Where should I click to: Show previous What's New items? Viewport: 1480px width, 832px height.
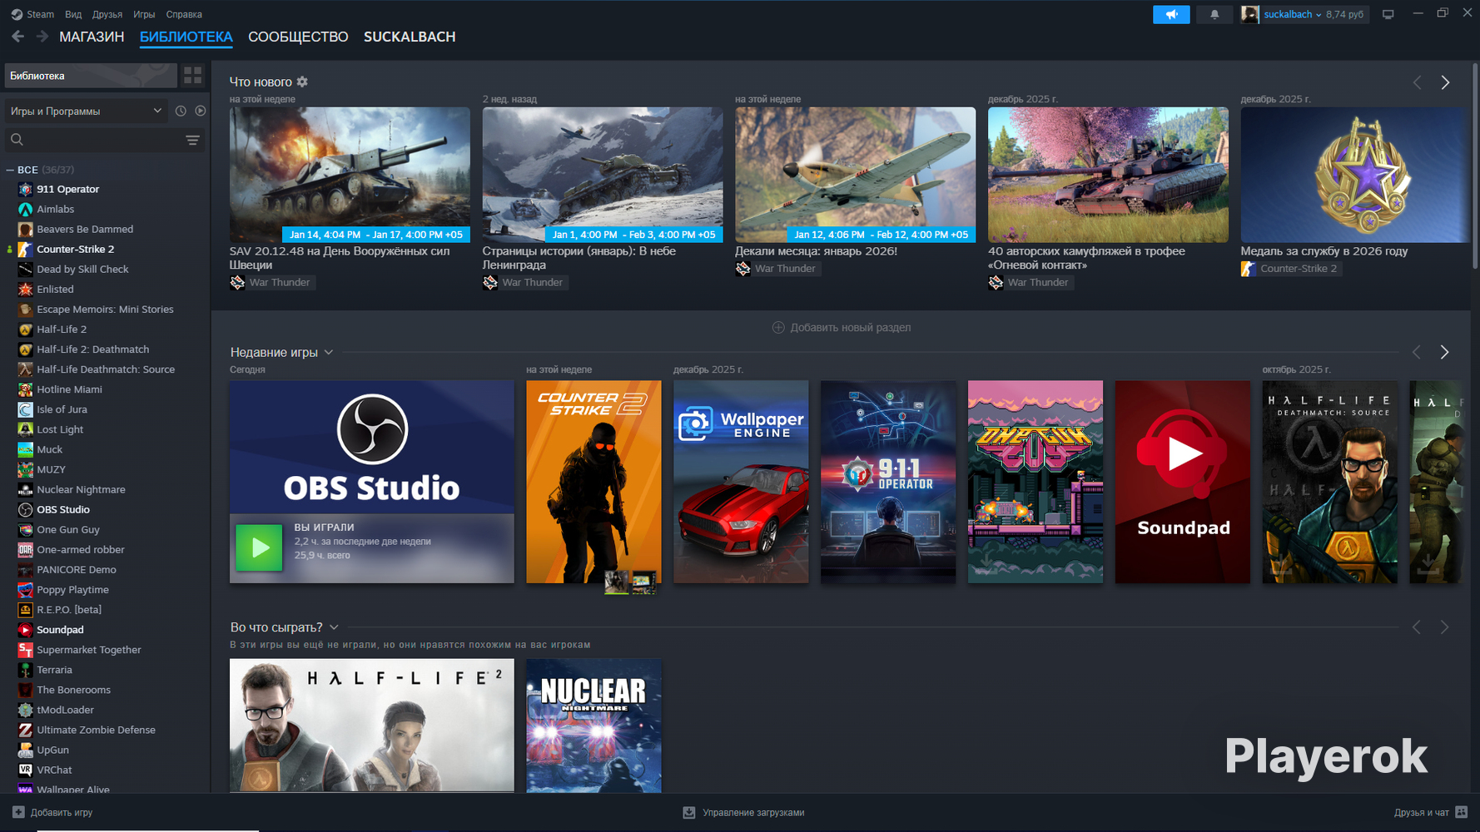pos(1418,82)
